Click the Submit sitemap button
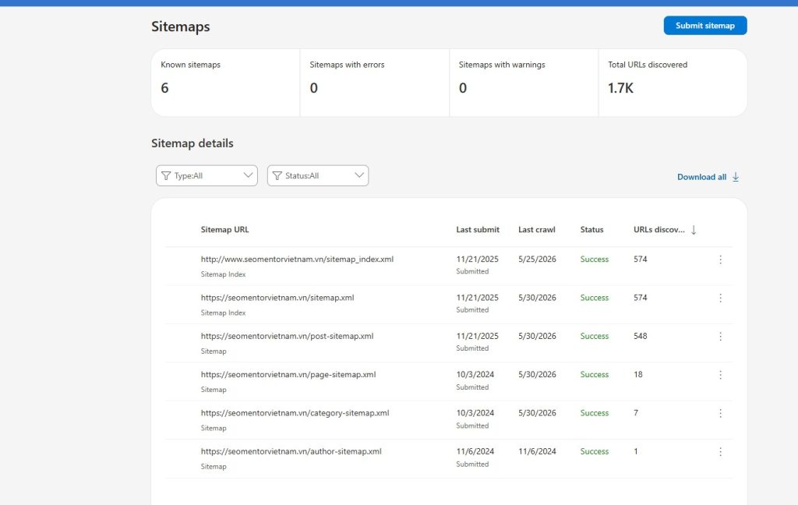The image size is (798, 505). click(704, 26)
